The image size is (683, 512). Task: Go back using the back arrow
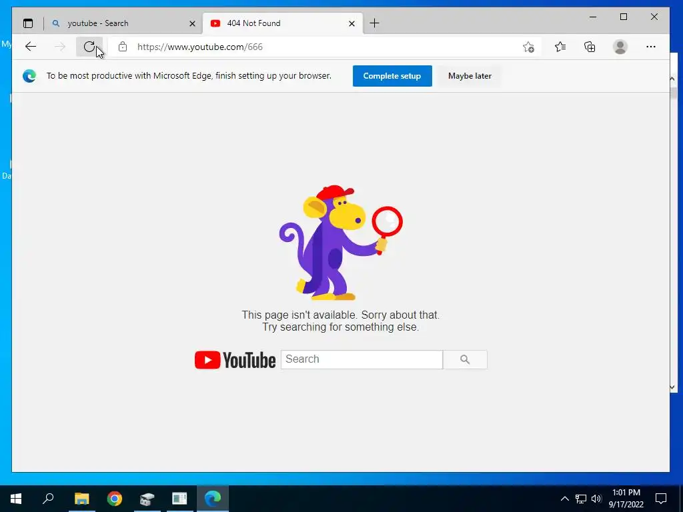(31, 47)
